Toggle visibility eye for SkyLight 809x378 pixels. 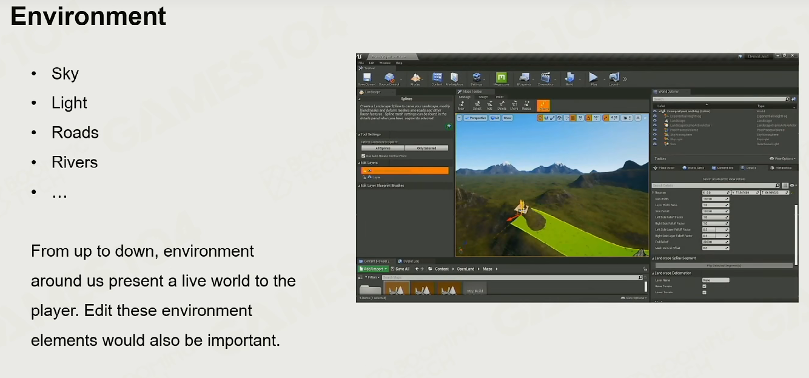(x=655, y=140)
